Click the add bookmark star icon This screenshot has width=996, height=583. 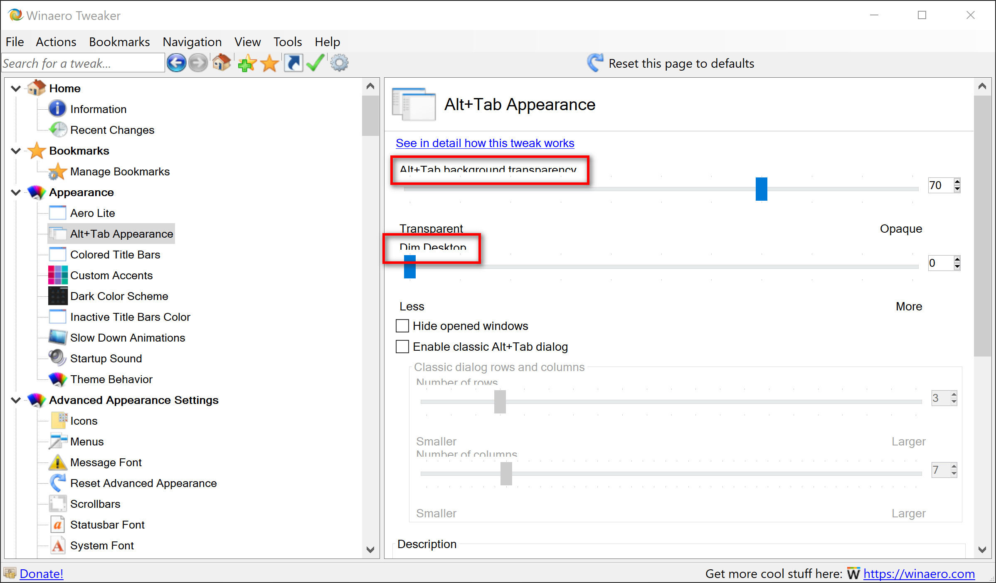pos(247,63)
